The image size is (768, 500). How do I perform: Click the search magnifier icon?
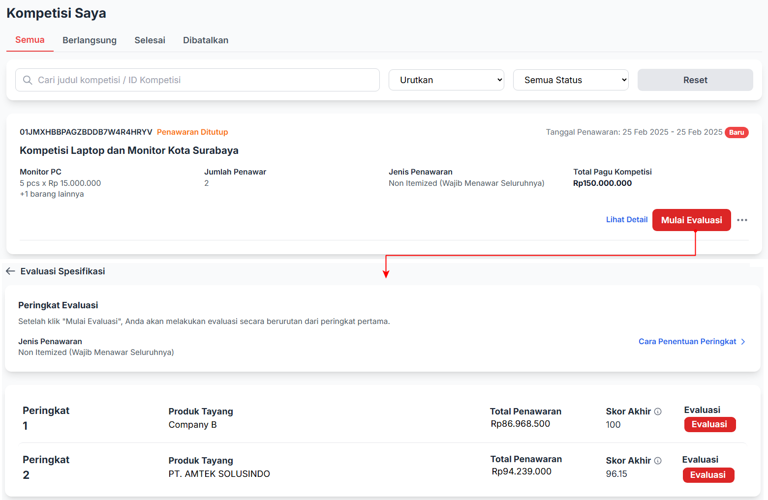[28, 80]
